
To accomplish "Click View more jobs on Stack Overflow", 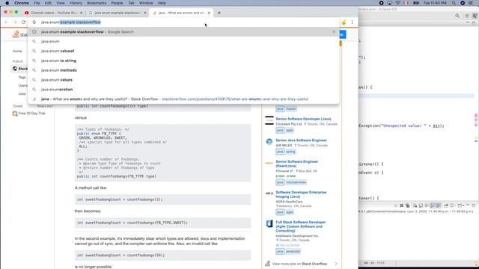I will [299, 264].
